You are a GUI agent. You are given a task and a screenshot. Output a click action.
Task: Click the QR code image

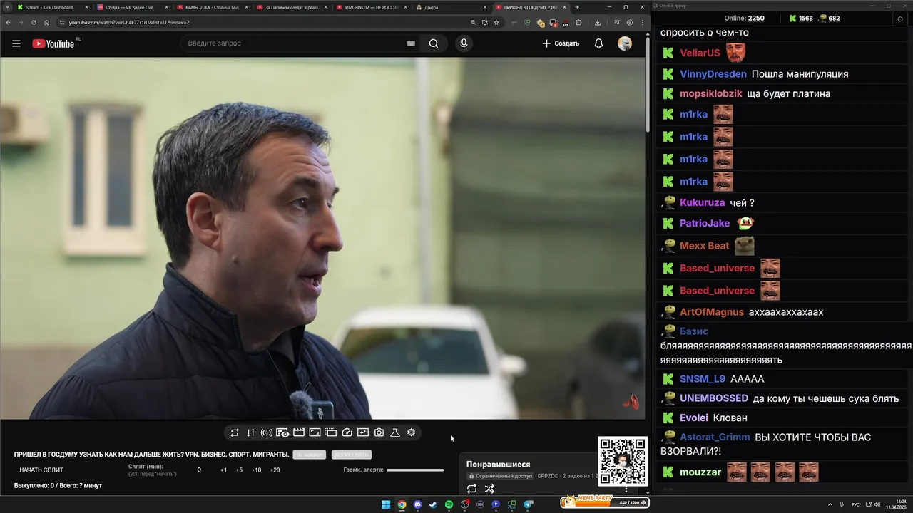pyautogui.click(x=622, y=461)
